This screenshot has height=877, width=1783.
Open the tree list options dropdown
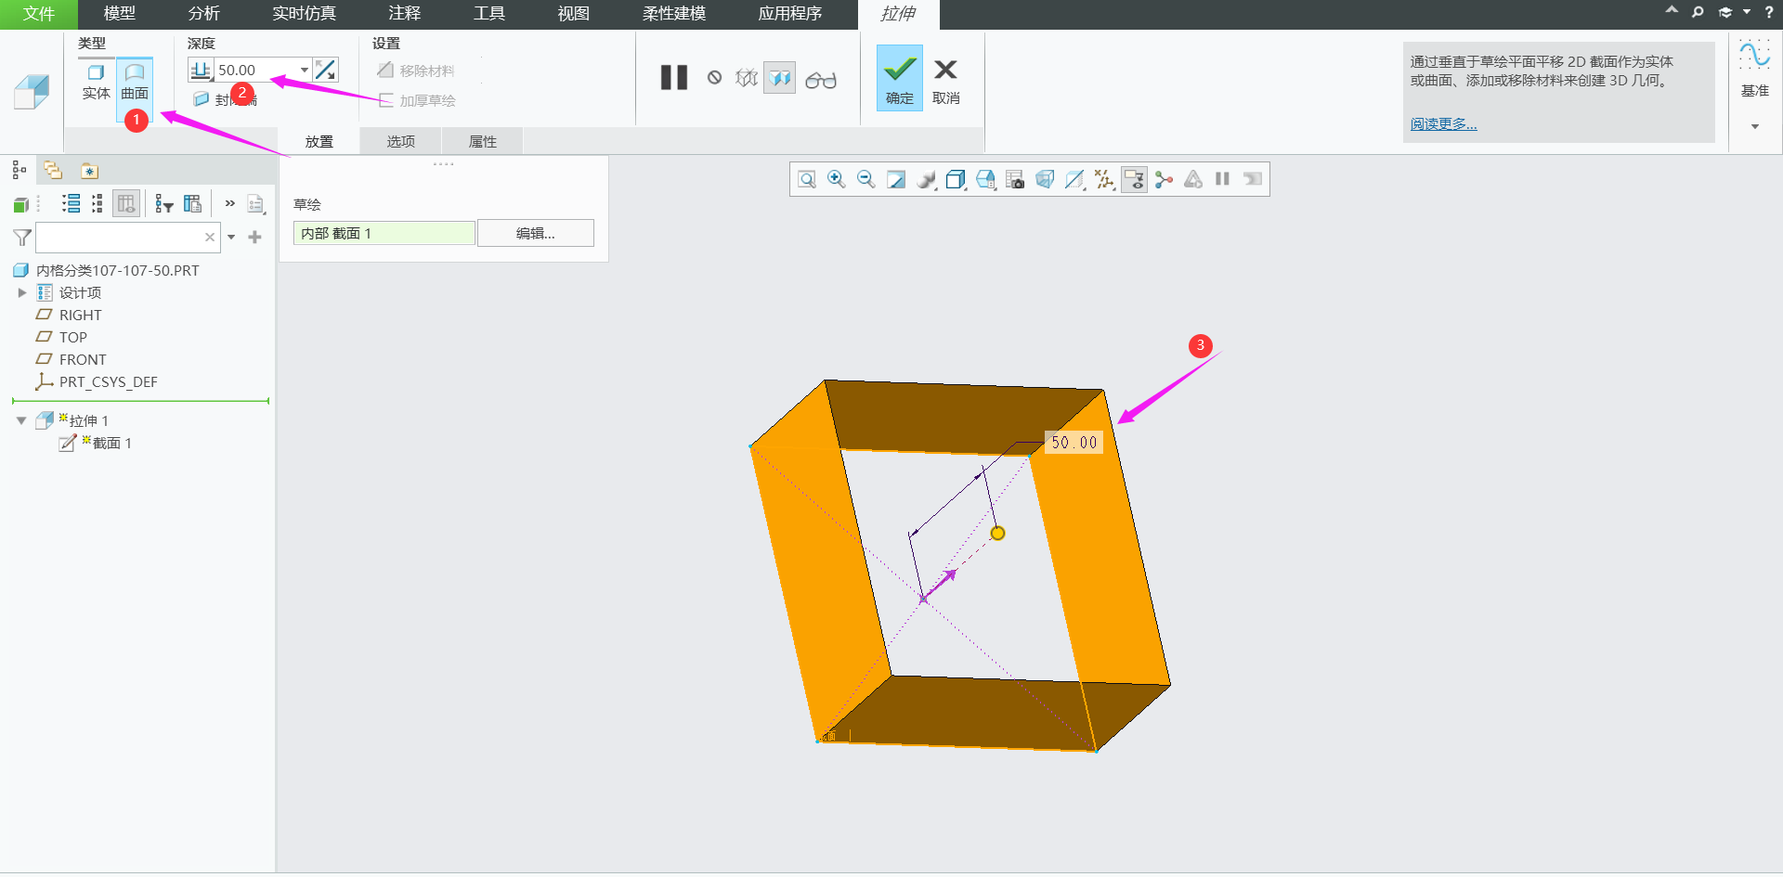(256, 204)
